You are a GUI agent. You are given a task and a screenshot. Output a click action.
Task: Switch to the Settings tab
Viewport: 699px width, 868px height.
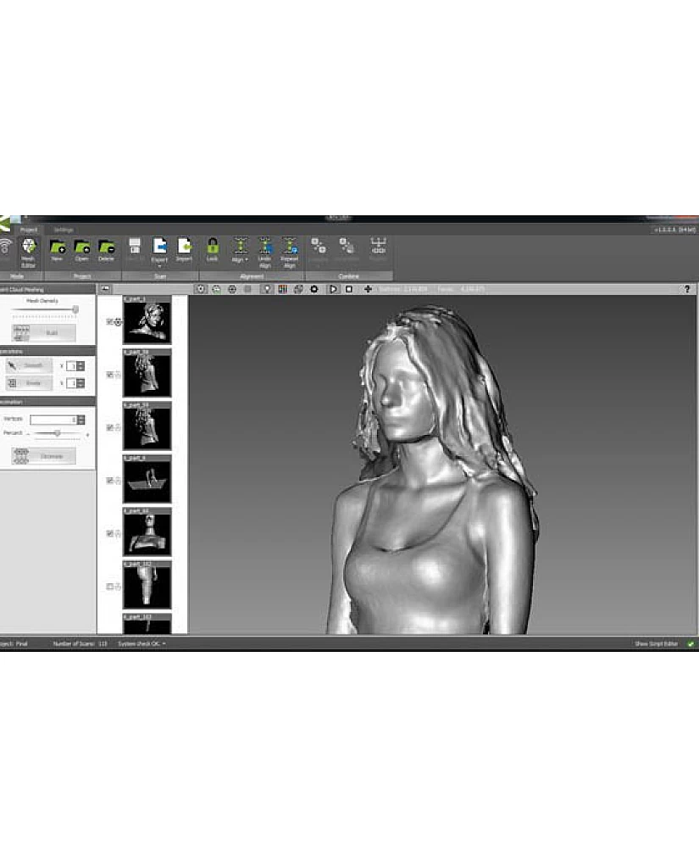point(64,230)
